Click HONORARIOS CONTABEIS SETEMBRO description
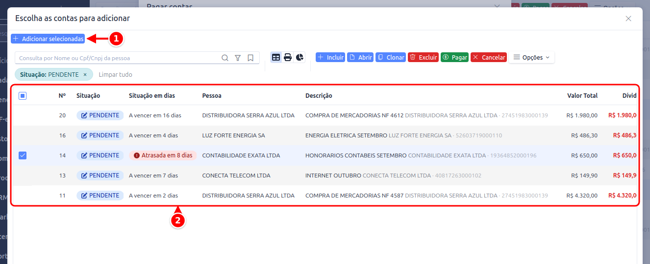The width and height of the screenshot is (650, 264). [356, 155]
